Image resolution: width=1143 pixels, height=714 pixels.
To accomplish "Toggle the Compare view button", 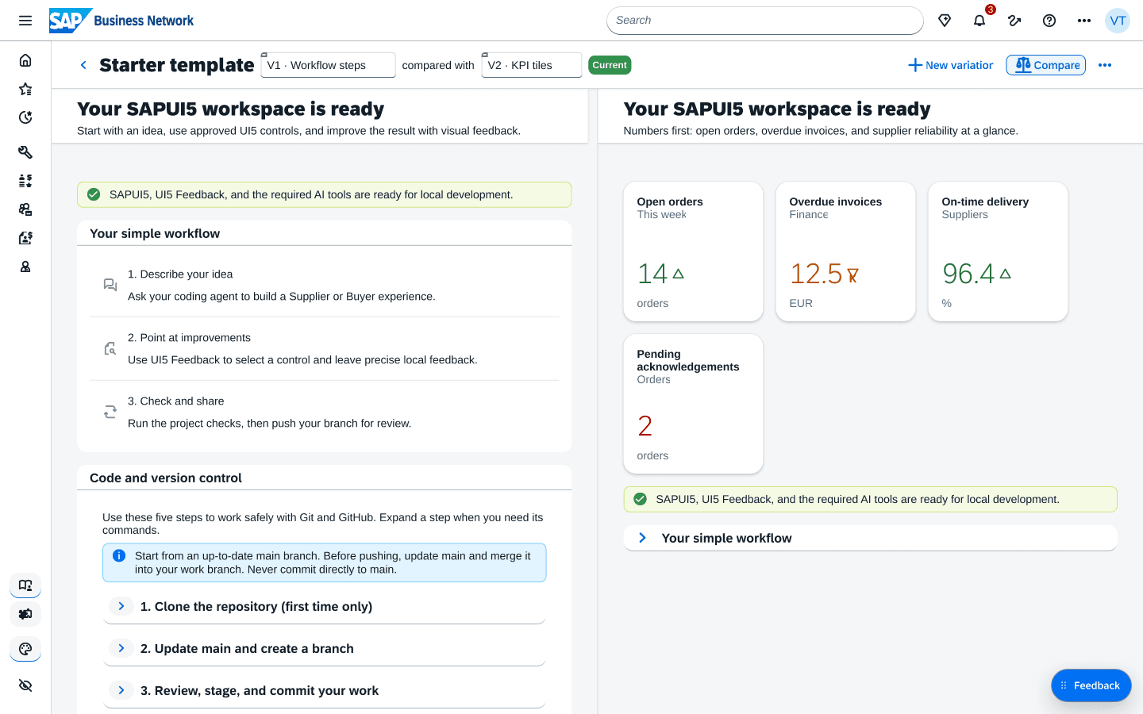I will click(1046, 65).
